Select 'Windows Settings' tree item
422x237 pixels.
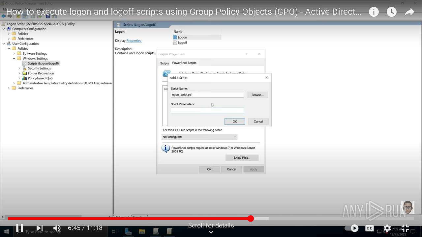coord(35,58)
